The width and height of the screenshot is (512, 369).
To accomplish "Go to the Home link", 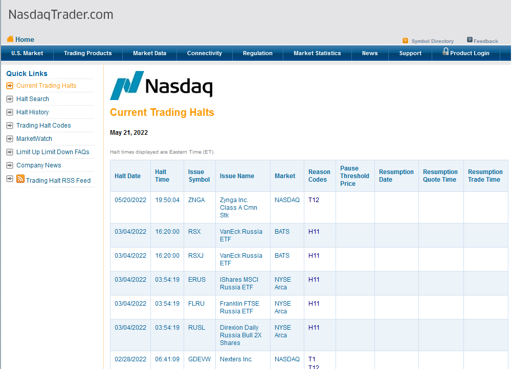I will click(25, 39).
